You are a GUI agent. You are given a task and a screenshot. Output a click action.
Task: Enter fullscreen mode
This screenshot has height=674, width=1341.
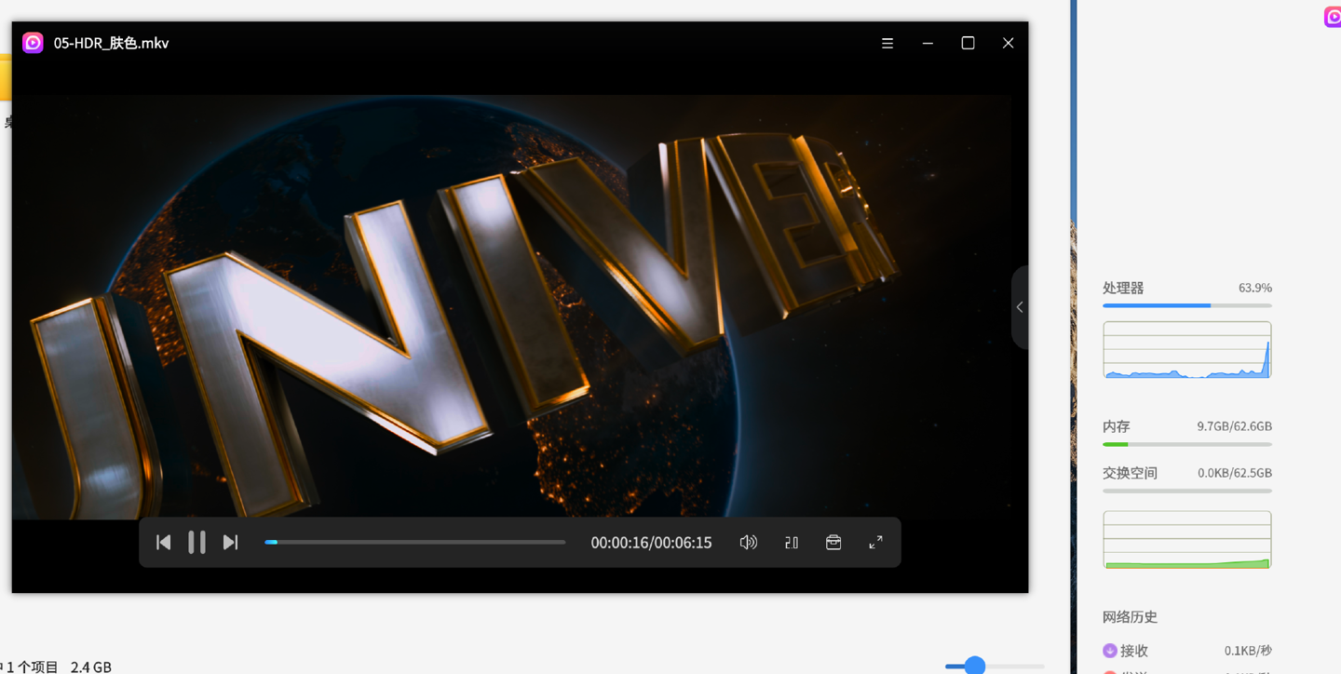click(x=875, y=542)
